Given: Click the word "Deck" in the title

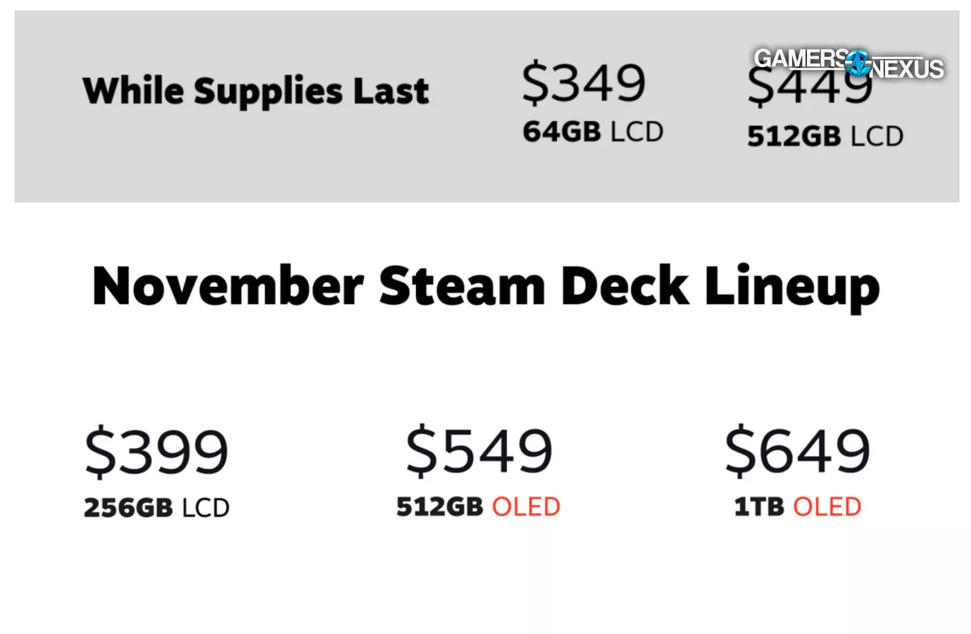Looking at the screenshot, I should click(x=625, y=286).
